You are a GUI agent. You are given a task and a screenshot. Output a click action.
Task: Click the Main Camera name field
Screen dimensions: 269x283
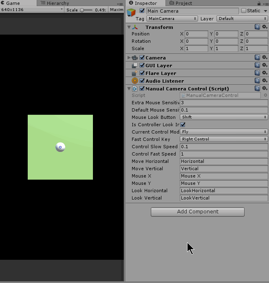pyautogui.click(x=192, y=11)
